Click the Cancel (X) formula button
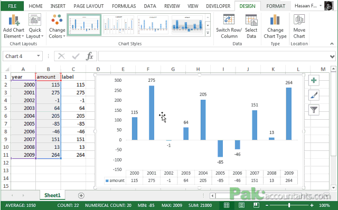 pyautogui.click(x=61, y=56)
